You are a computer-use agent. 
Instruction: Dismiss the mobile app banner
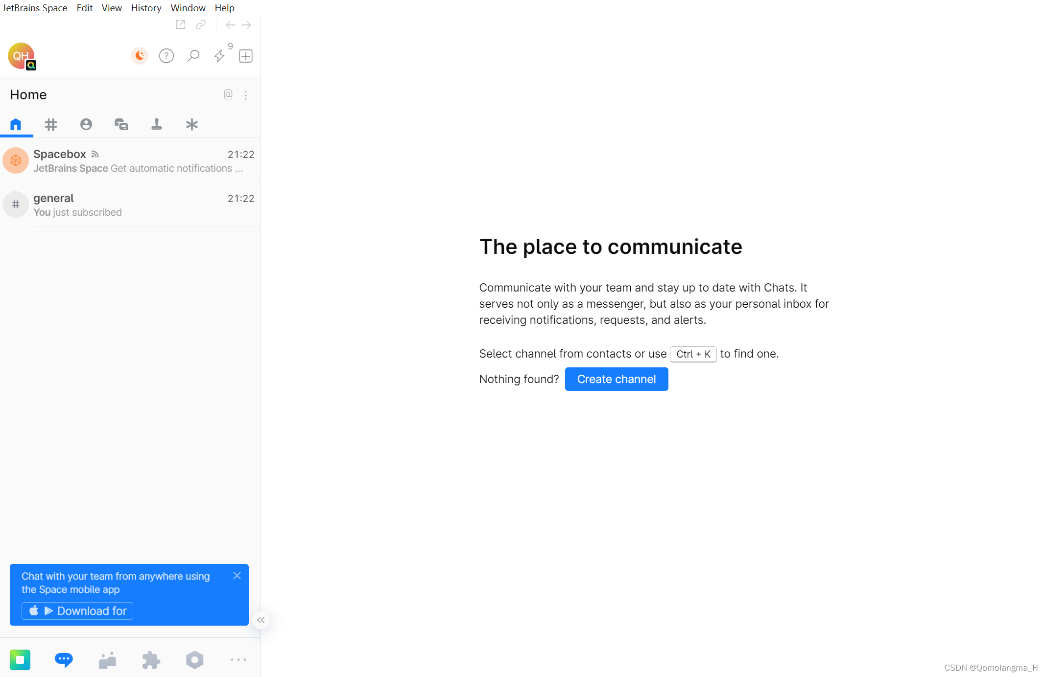237,576
